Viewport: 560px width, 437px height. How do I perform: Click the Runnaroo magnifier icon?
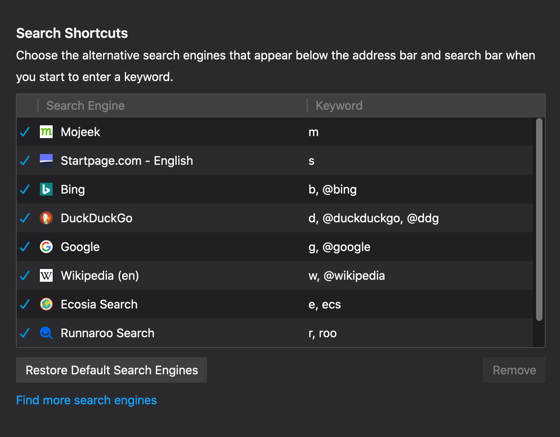pyautogui.click(x=46, y=333)
